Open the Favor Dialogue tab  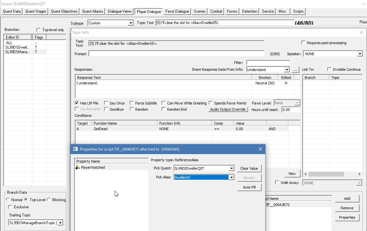pos(177,11)
